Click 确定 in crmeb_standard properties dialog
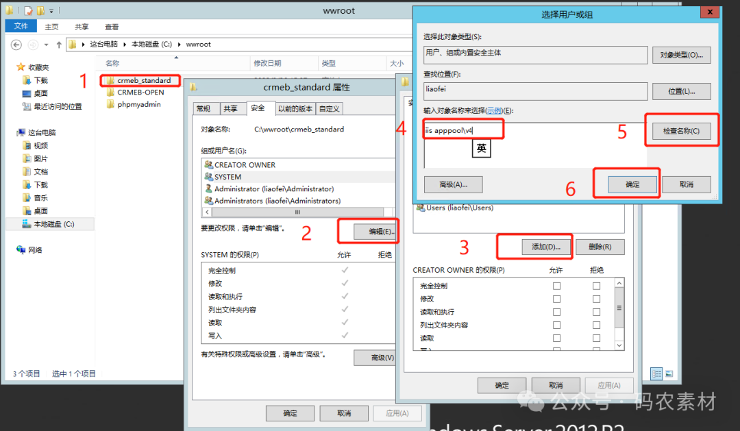The width and height of the screenshot is (740, 431). 290,413
